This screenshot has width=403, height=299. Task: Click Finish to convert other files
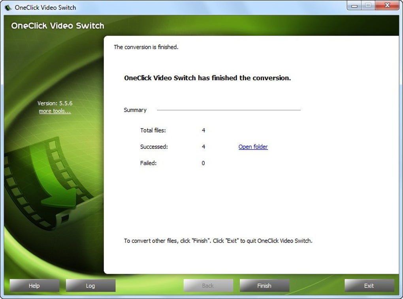[x=264, y=285]
